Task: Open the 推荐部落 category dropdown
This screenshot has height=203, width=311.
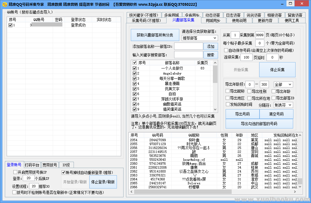Action: pyautogui.click(x=200, y=38)
